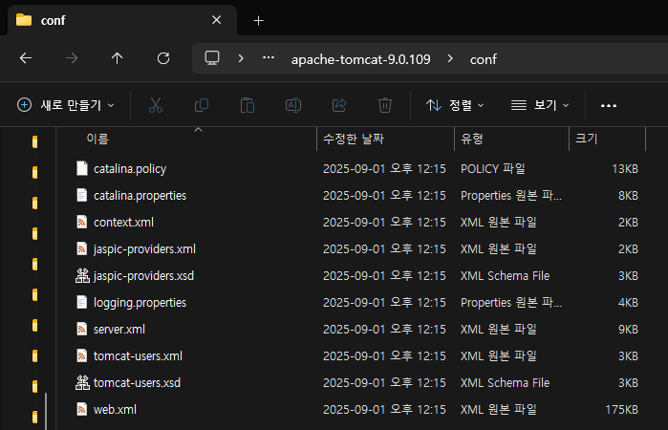Image resolution: width=668 pixels, height=430 pixels.
Task: Select logging.properties file
Action: [140, 303]
